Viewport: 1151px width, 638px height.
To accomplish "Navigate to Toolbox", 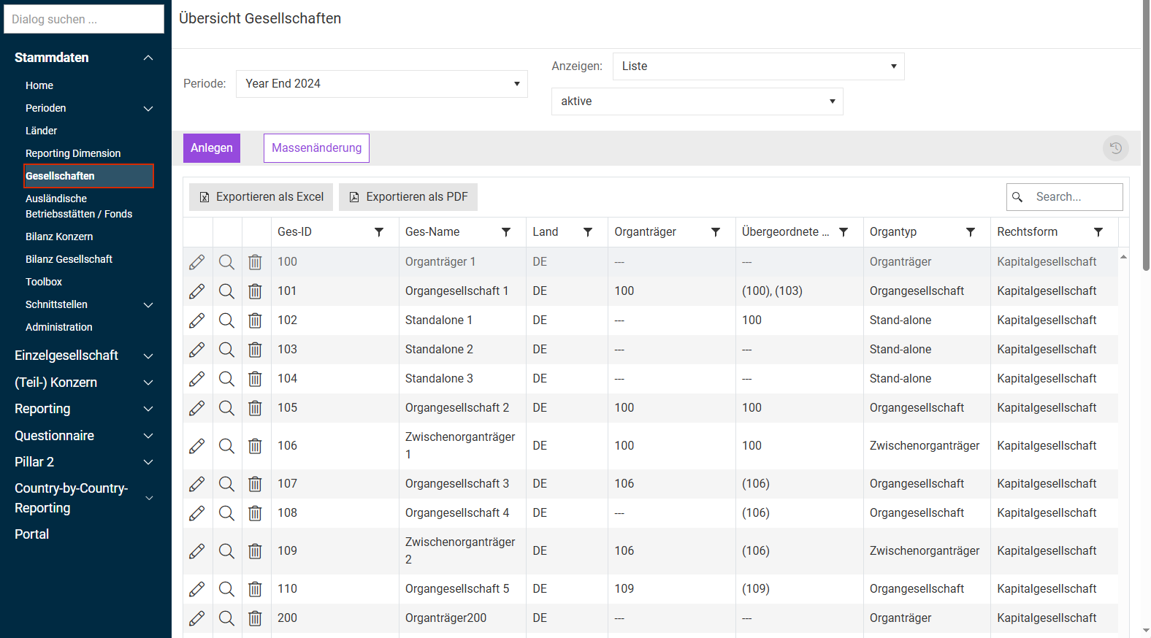I will (x=44, y=282).
